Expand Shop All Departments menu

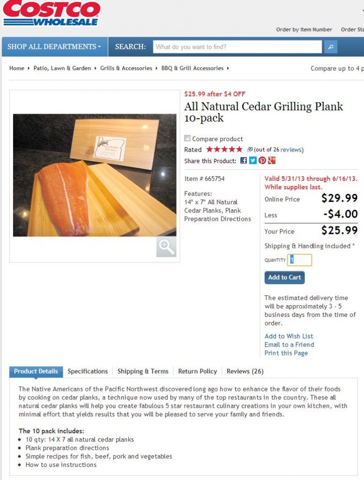(x=54, y=47)
